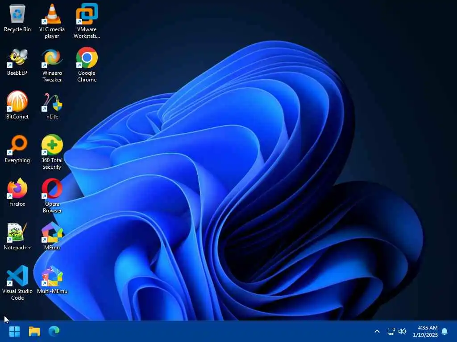
Task: Select the Opera Browser icon
Action: click(52, 195)
